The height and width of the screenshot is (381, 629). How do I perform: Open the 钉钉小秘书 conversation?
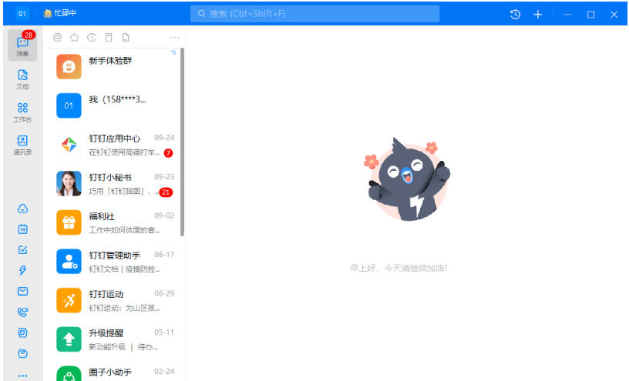tap(115, 183)
